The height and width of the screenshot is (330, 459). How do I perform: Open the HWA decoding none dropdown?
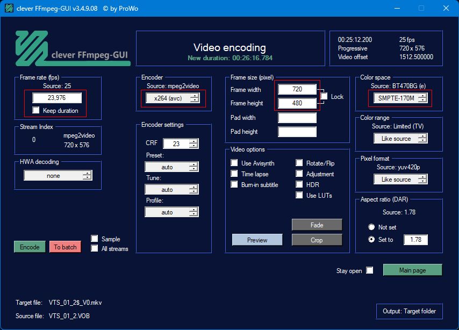pos(58,175)
